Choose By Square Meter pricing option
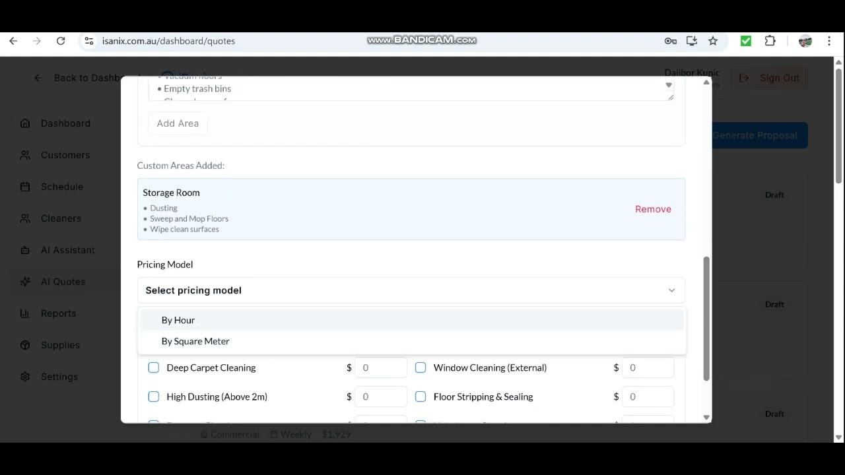The height and width of the screenshot is (475, 845). [x=412, y=341]
